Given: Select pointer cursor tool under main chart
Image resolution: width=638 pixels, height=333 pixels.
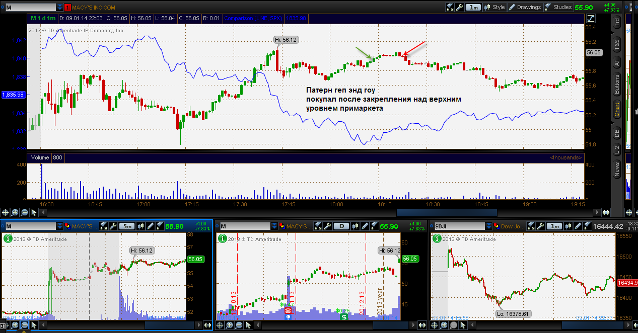Looking at the screenshot, I should pos(33,212).
